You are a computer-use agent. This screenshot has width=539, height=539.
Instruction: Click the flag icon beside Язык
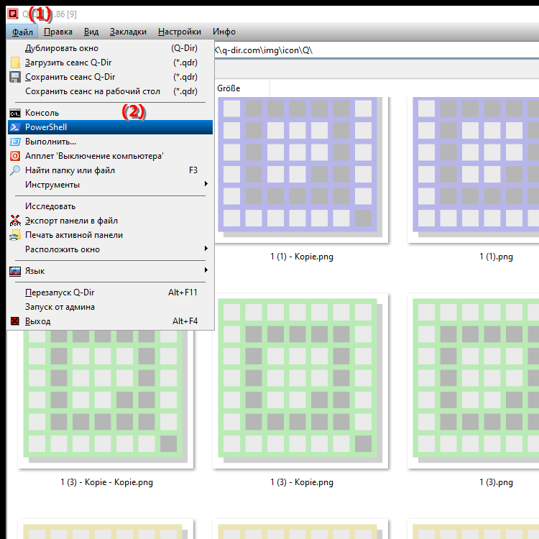(x=15, y=271)
